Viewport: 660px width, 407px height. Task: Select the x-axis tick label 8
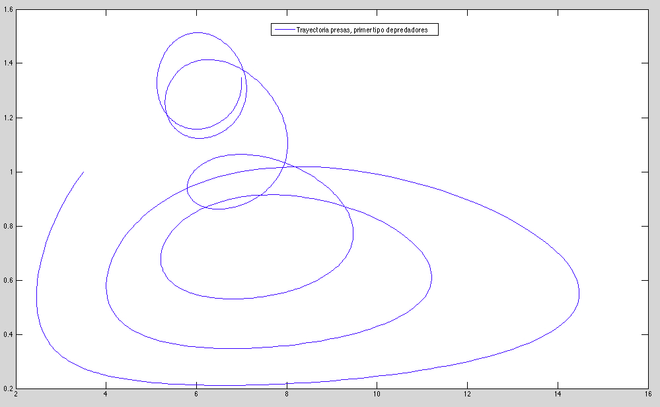coord(287,396)
